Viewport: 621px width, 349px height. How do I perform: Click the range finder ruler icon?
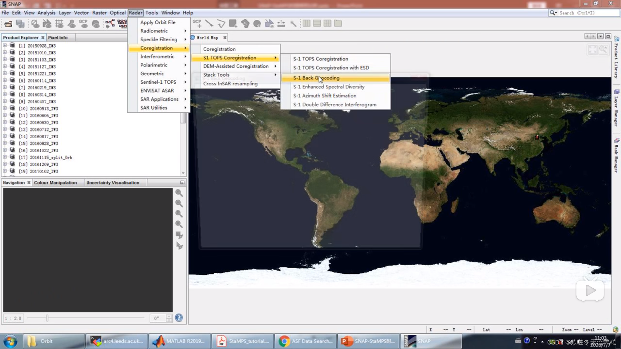[281, 24]
